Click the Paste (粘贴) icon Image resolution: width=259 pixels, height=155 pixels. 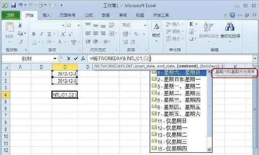tap(9, 27)
